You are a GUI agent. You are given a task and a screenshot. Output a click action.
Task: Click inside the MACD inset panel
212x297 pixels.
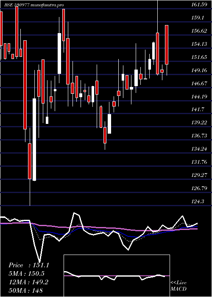point(117,276)
